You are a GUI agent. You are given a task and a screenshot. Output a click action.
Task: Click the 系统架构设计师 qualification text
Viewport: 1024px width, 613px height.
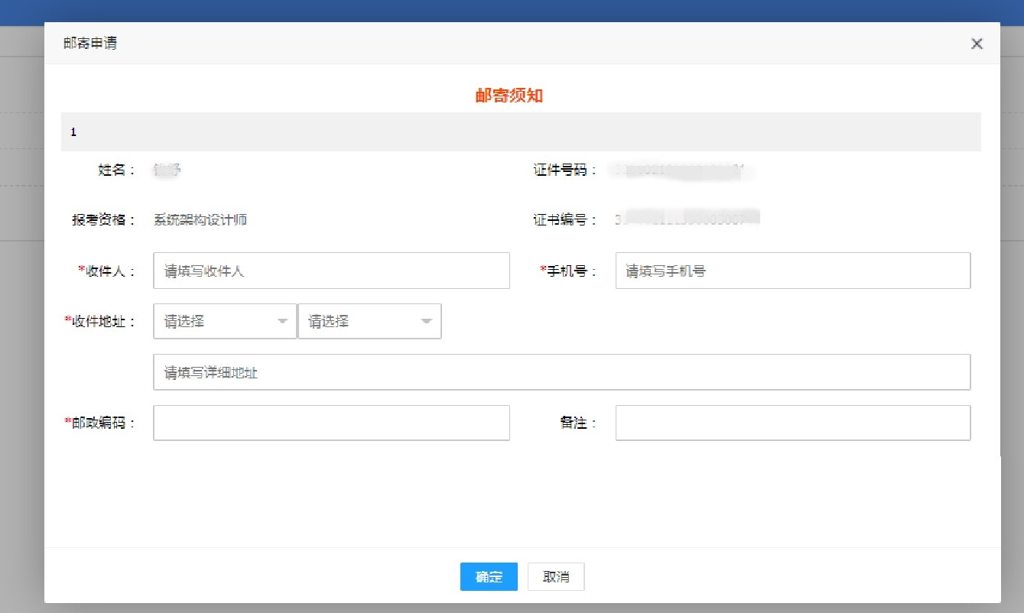pyautogui.click(x=200, y=220)
